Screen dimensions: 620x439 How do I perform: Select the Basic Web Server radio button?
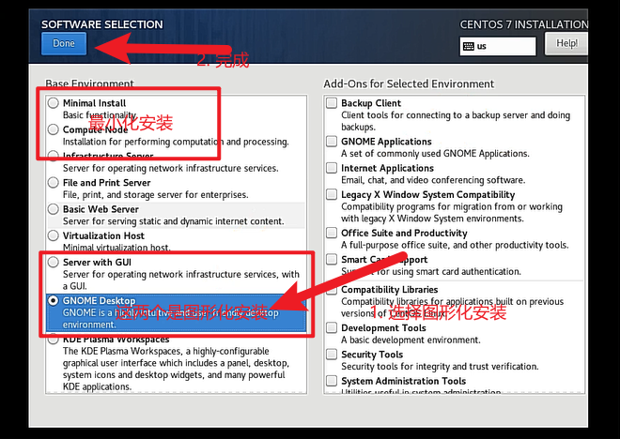(54, 209)
